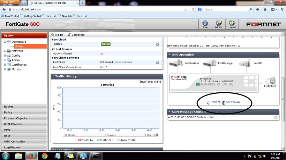Reload the page in Firefox

click(x=193, y=9)
